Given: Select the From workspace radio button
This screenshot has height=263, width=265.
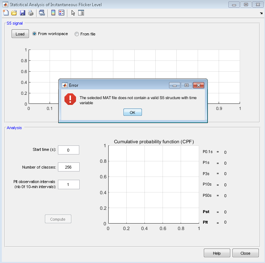Looking at the screenshot, I should 35,34.
